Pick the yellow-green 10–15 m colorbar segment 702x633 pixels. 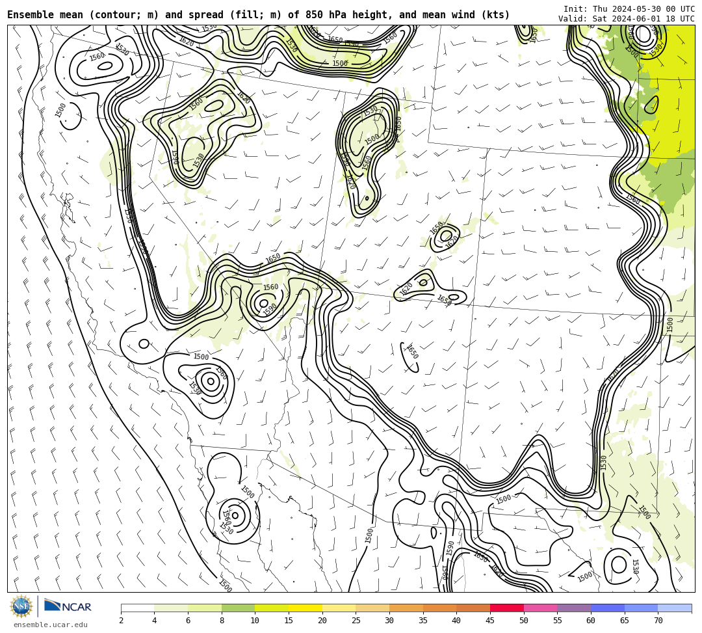pyautogui.click(x=272, y=608)
